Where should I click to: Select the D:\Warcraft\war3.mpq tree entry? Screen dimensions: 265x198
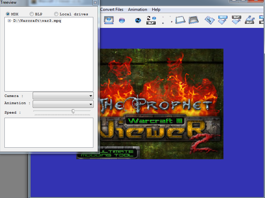pyautogui.click(x=37, y=21)
